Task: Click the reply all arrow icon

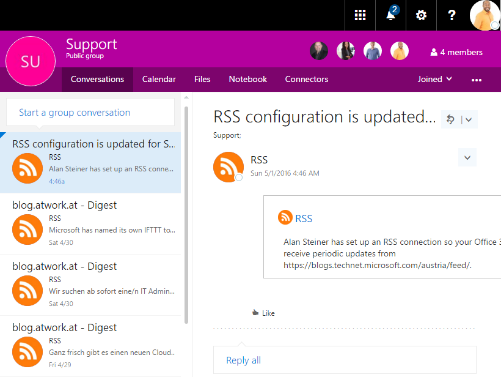Action: [451, 119]
